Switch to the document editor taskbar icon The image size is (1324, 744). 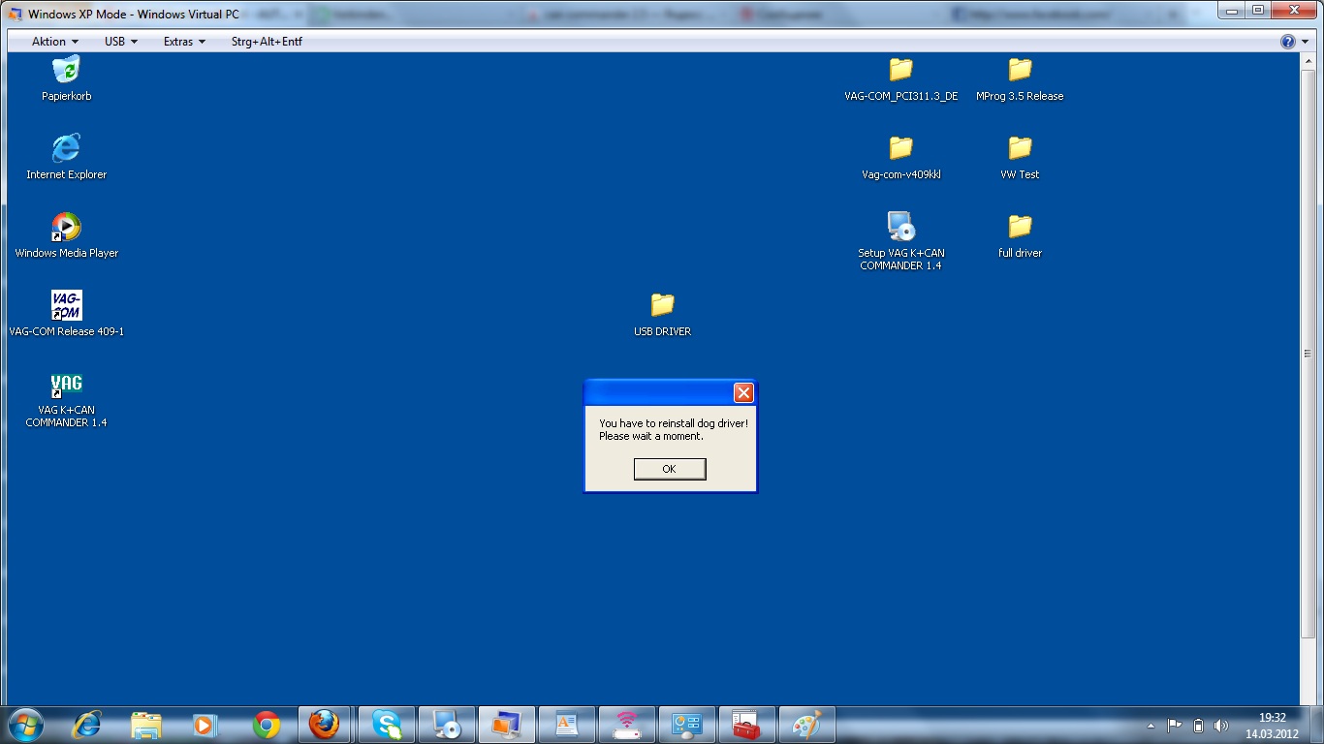[x=567, y=725]
